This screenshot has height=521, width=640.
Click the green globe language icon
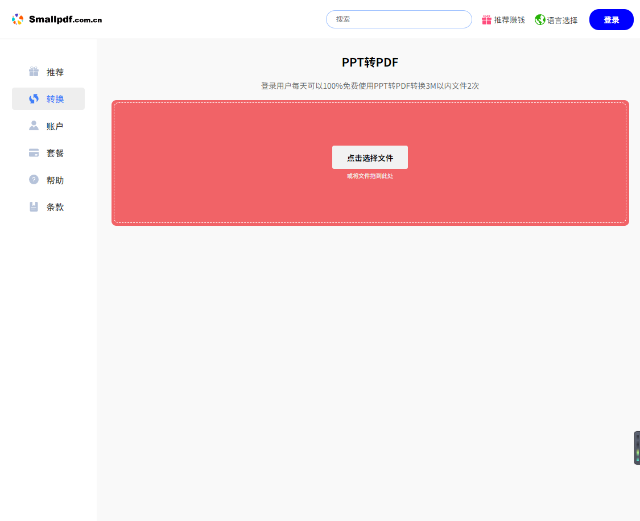tap(540, 19)
